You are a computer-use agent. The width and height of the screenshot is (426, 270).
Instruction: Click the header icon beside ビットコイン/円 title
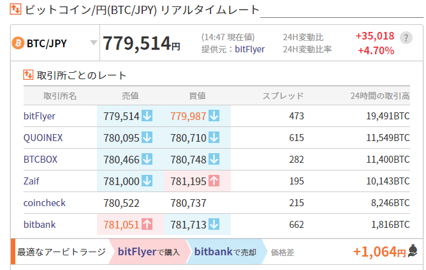(13, 10)
